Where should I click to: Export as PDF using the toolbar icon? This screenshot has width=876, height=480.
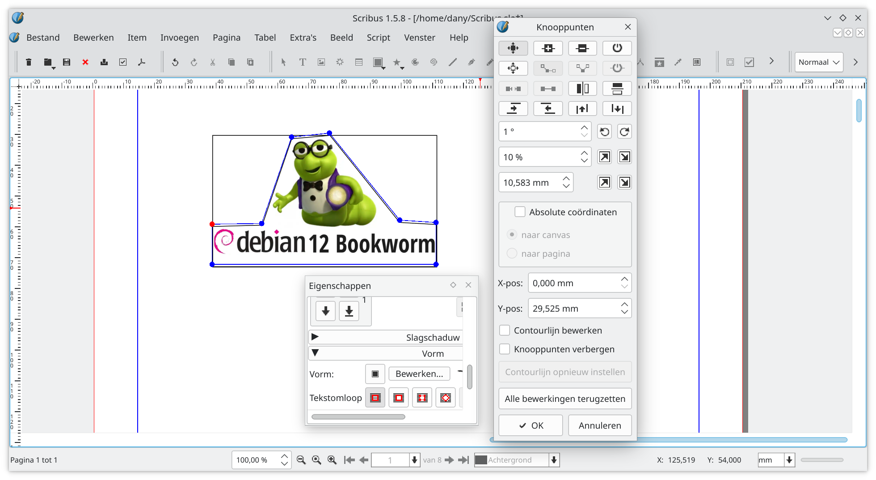[x=142, y=62]
